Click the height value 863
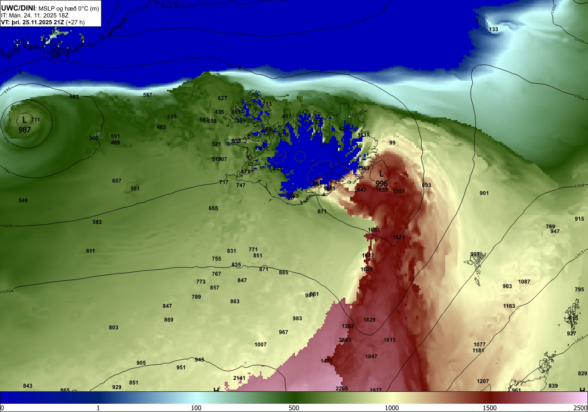The image size is (588, 412). 235,301
